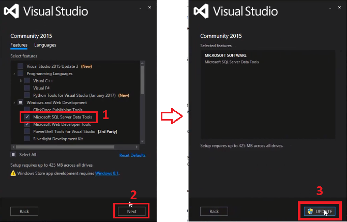Tick the Visual F# checkbox
The image size is (347, 222).
tap(27, 88)
